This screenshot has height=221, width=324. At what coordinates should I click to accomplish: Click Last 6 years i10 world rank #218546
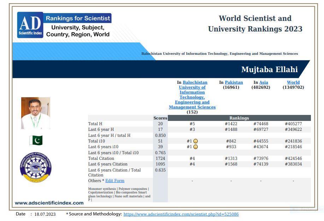(293, 147)
